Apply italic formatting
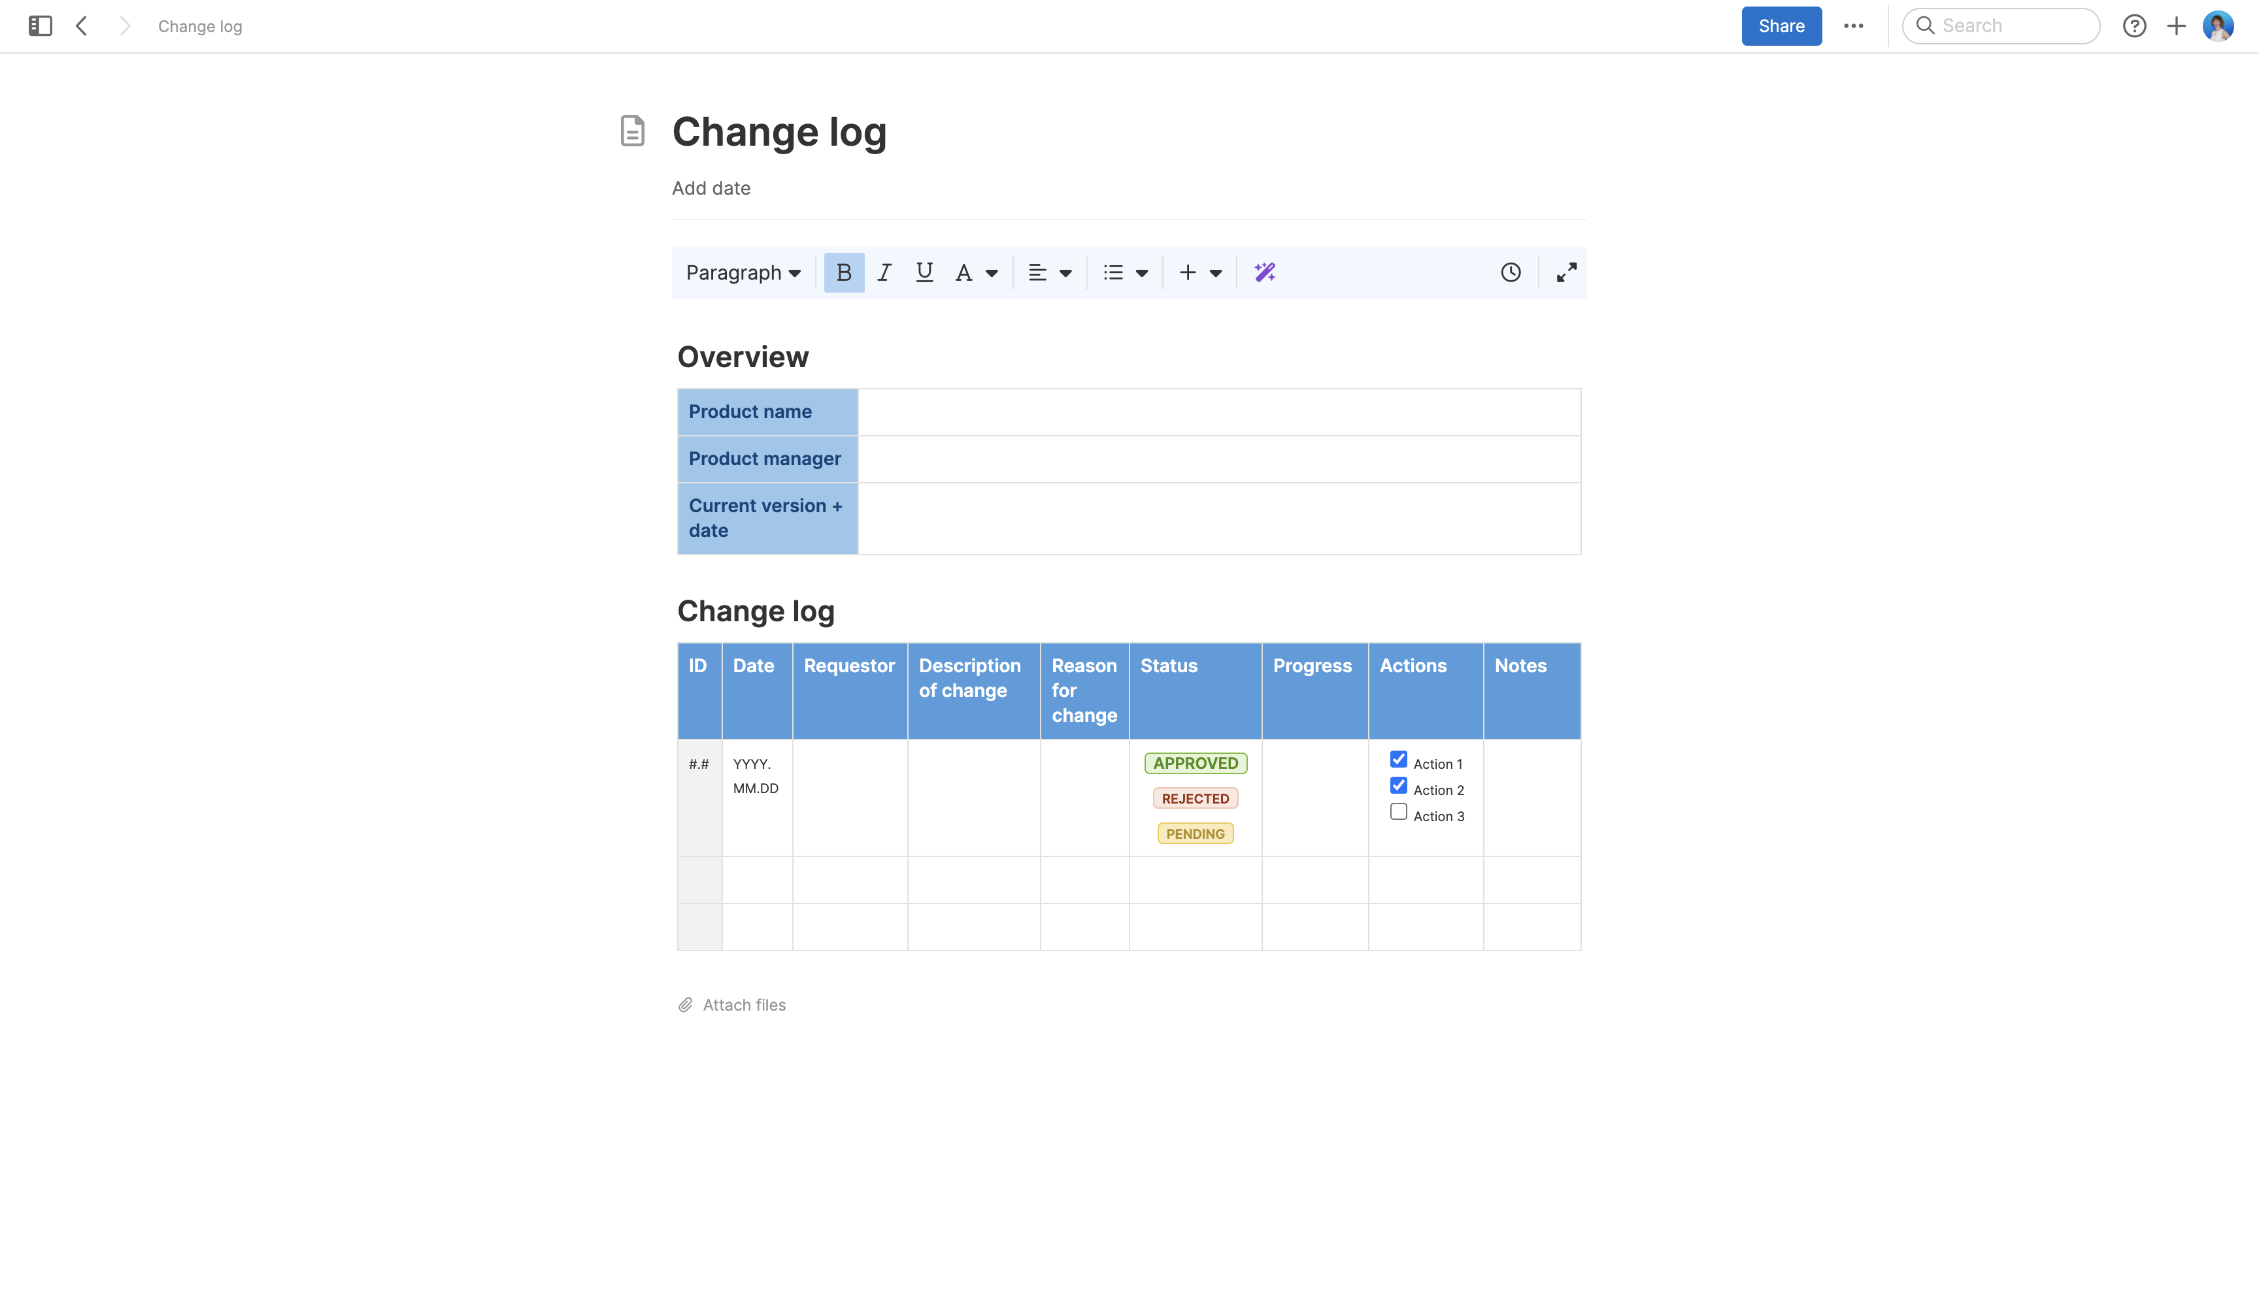2259x1300 pixels. (884, 272)
